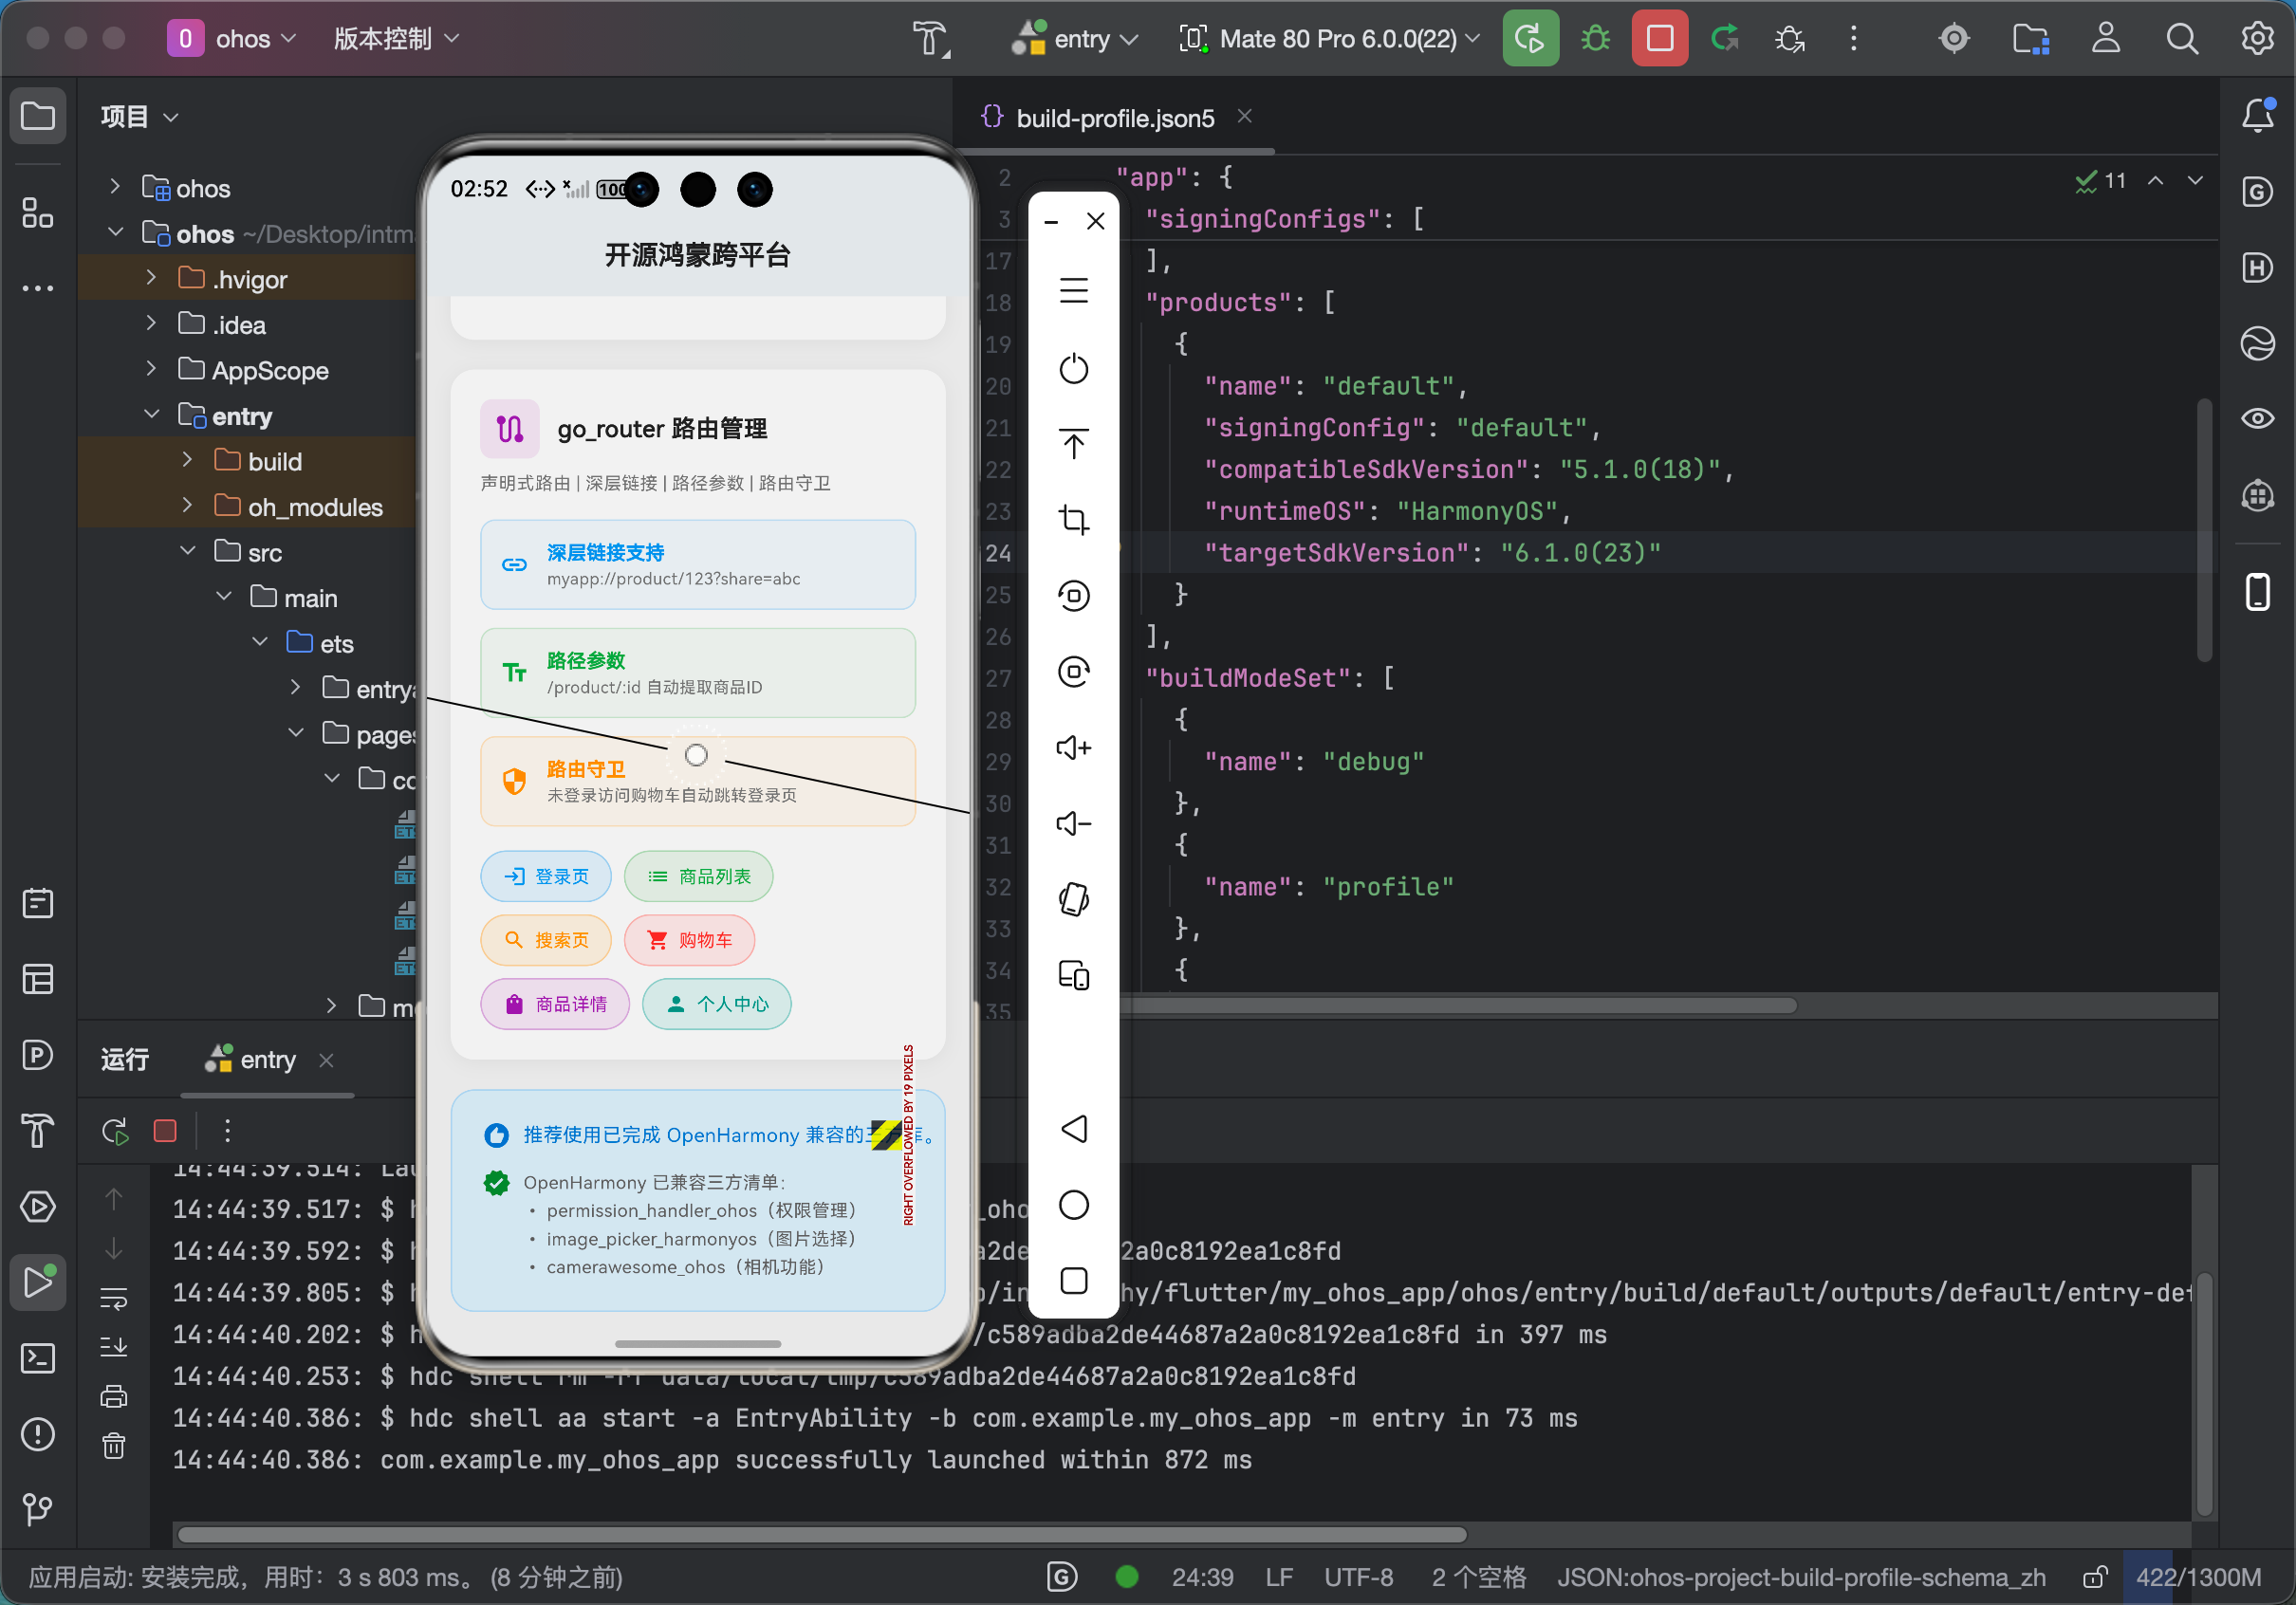
Task: Click the LF line separator in status bar
Action: click(x=1278, y=1577)
